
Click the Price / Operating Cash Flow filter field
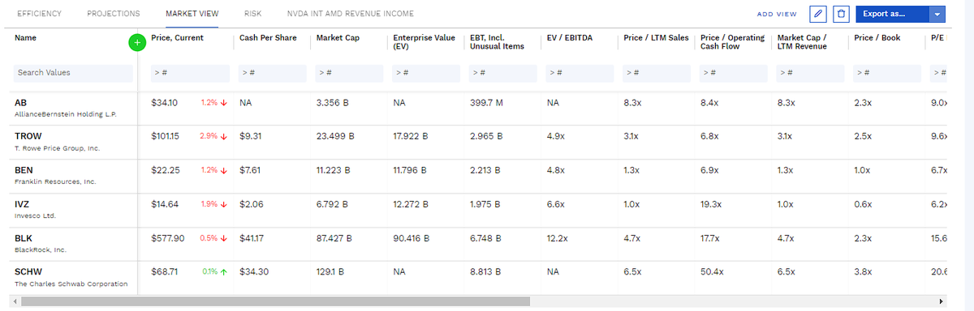click(x=734, y=73)
